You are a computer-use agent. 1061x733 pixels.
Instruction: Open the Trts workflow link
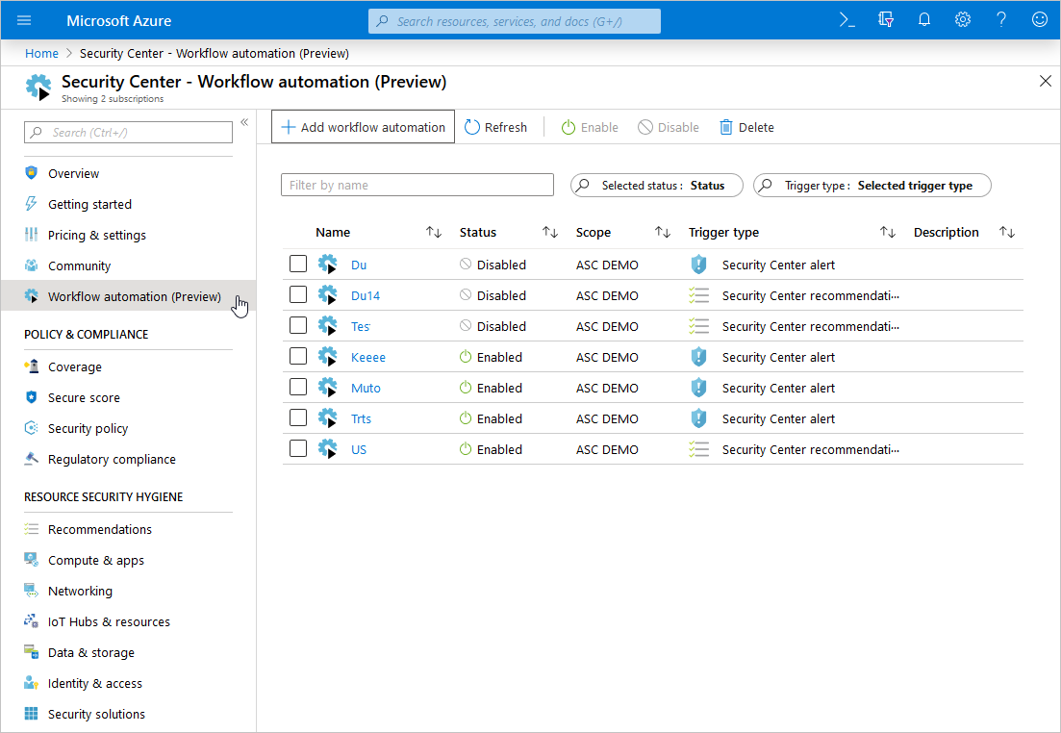[x=361, y=418]
